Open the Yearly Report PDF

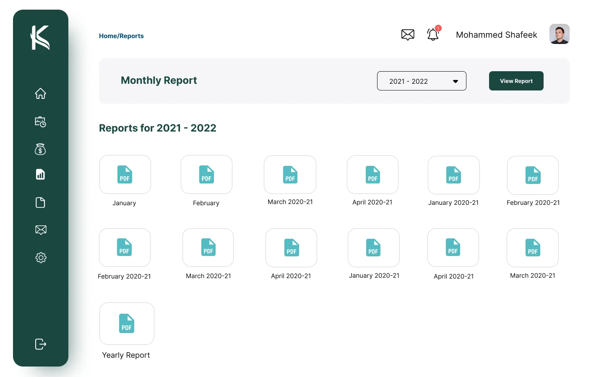point(127,323)
